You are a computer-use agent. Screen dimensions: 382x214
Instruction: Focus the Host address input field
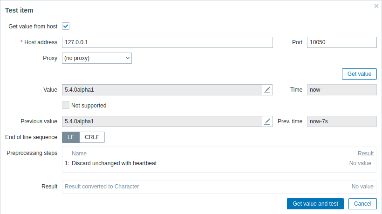[167, 42]
